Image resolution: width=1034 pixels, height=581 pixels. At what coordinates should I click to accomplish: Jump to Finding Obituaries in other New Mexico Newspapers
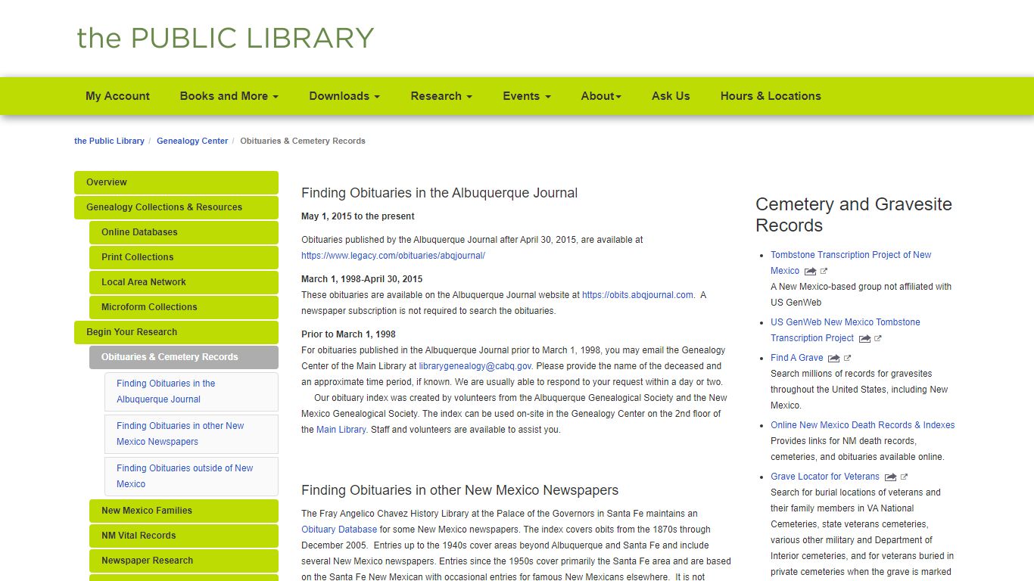coord(192,433)
